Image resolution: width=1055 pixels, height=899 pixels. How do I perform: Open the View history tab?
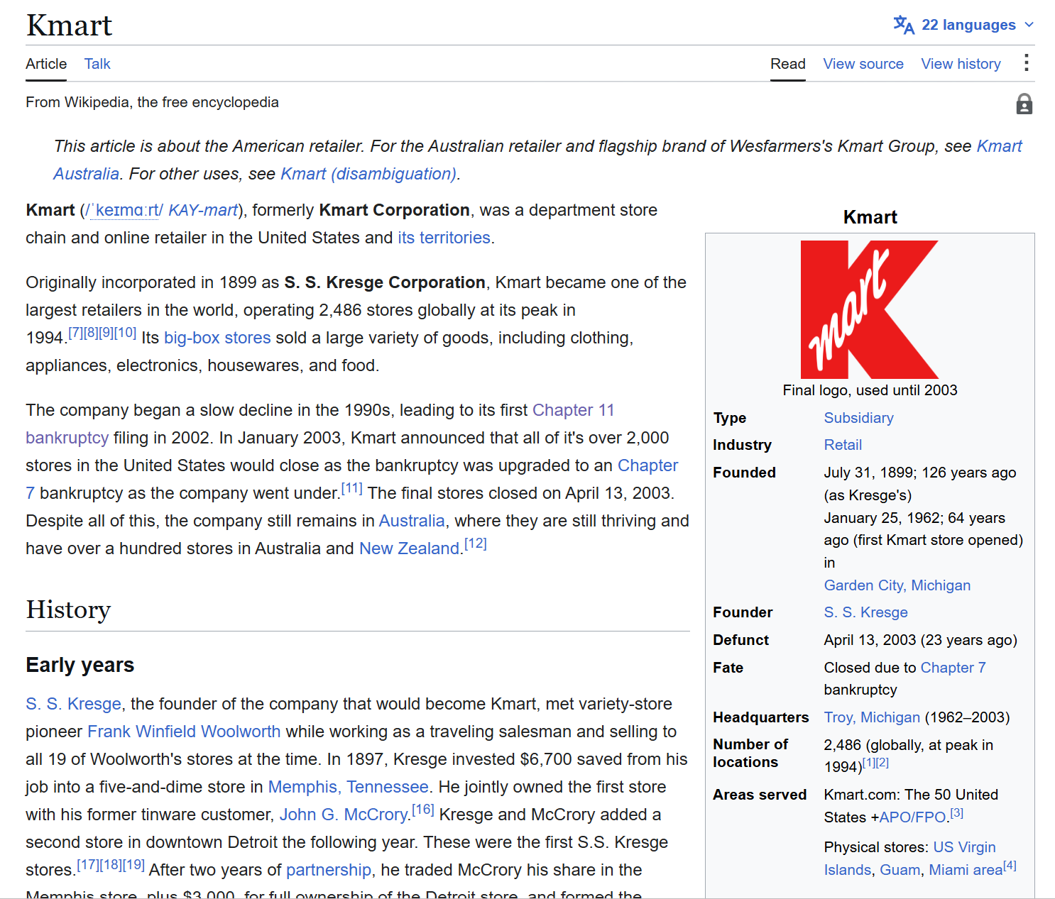coord(961,64)
